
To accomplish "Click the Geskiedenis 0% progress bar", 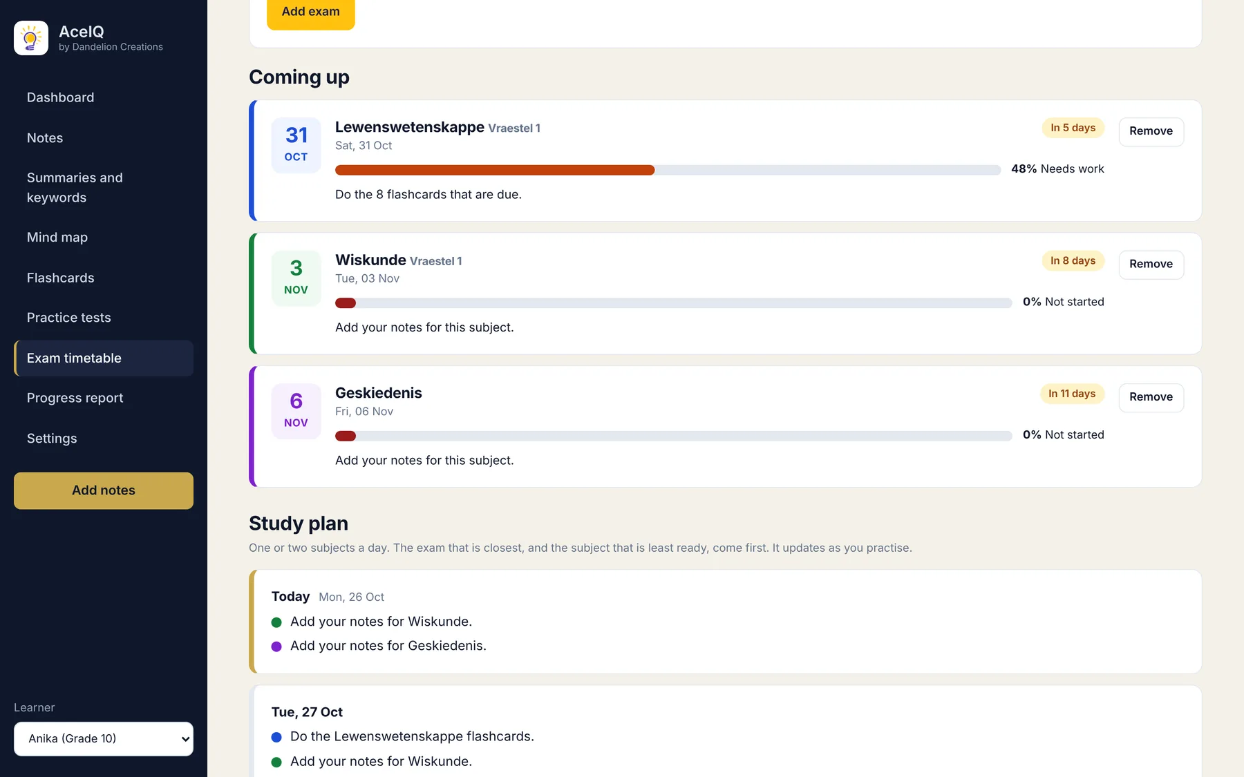I will (673, 436).
